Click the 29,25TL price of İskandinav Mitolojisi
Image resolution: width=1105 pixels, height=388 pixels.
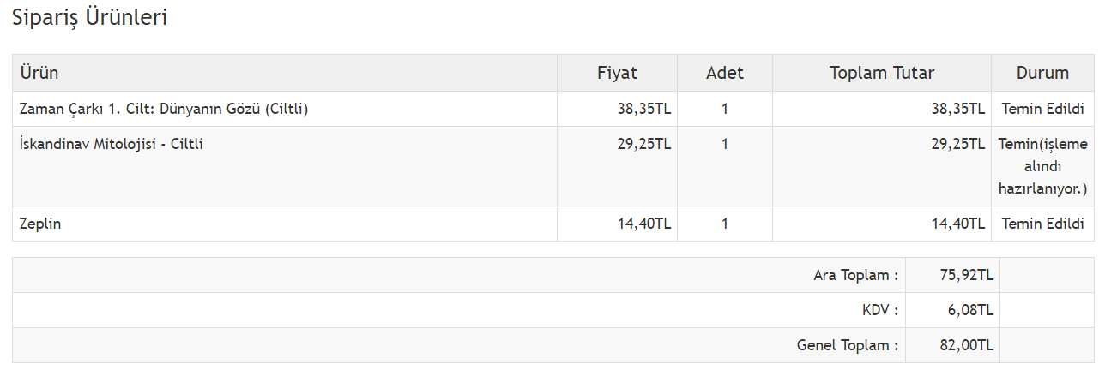point(643,144)
